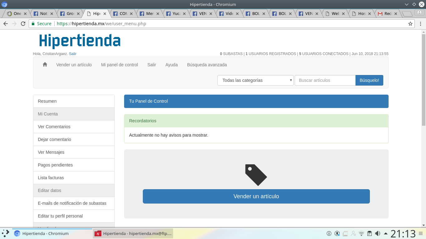Click the Hipertienda logo
Image resolution: width=426 pixels, height=239 pixels.
(80, 41)
